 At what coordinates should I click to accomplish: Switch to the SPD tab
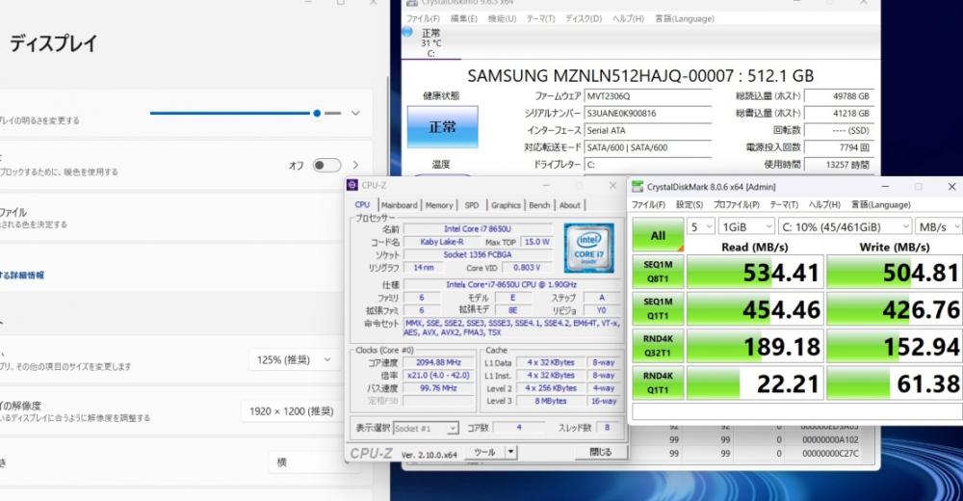[x=472, y=204]
